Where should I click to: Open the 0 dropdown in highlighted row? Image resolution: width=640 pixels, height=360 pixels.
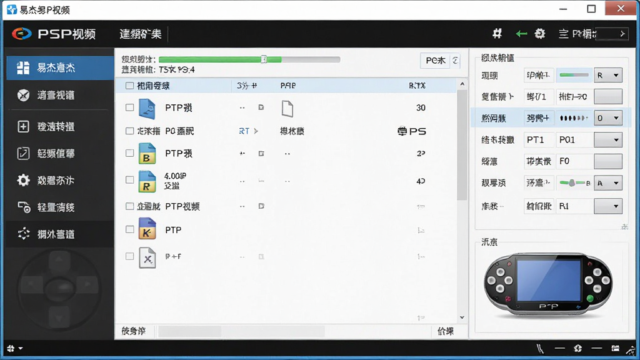(x=608, y=118)
